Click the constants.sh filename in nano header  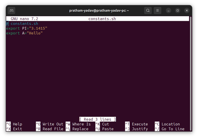(102, 19)
